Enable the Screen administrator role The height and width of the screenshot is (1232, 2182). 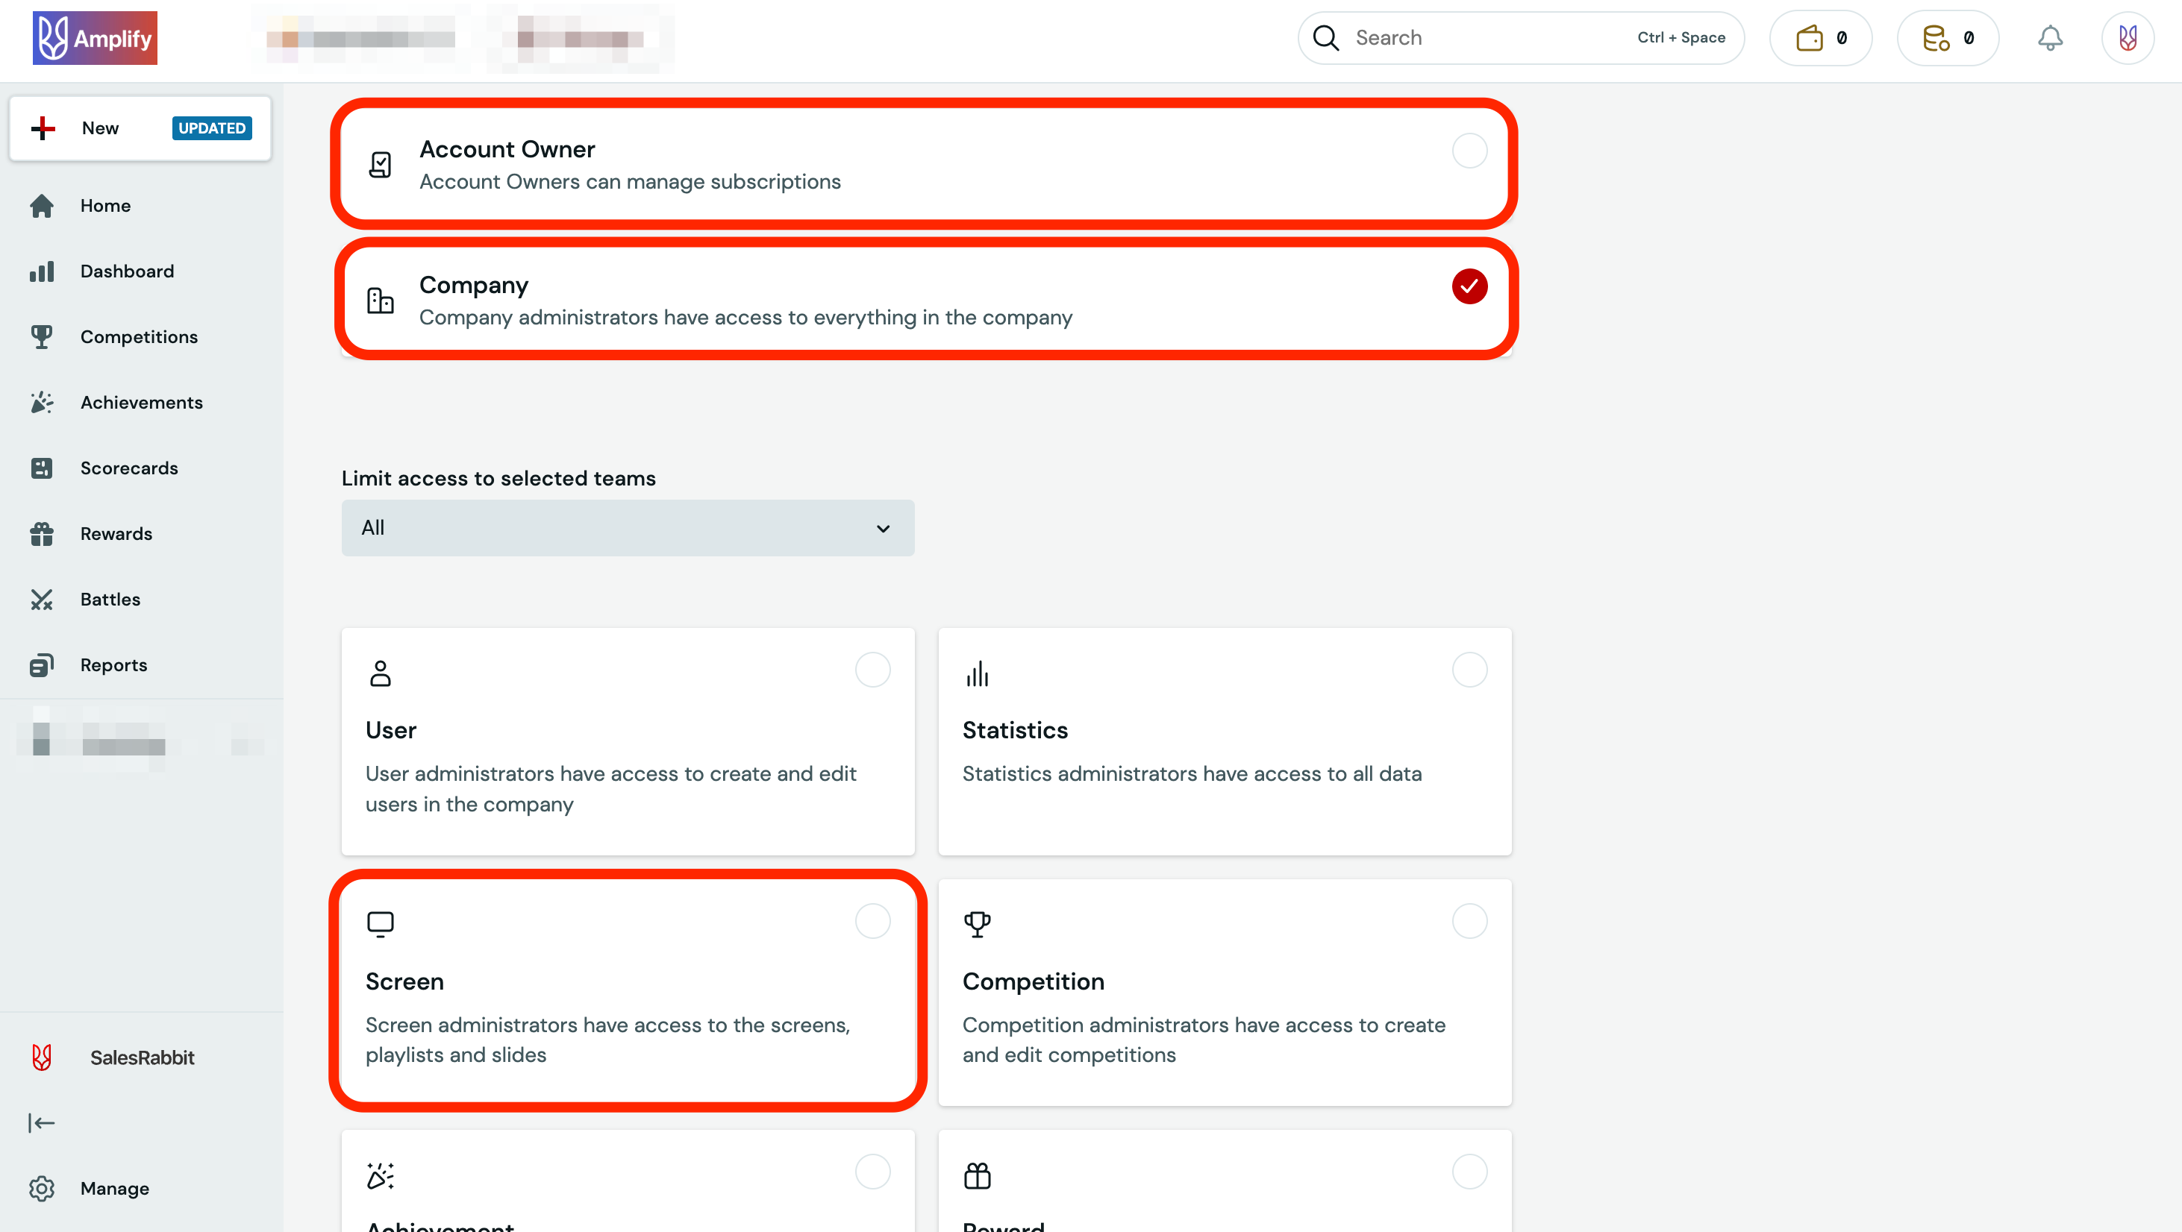click(x=872, y=920)
